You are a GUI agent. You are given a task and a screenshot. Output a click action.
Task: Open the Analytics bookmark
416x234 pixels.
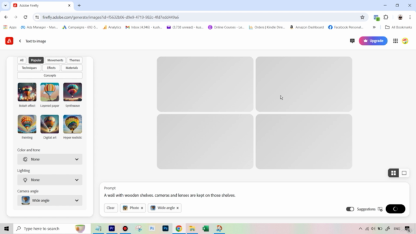pos(112,27)
